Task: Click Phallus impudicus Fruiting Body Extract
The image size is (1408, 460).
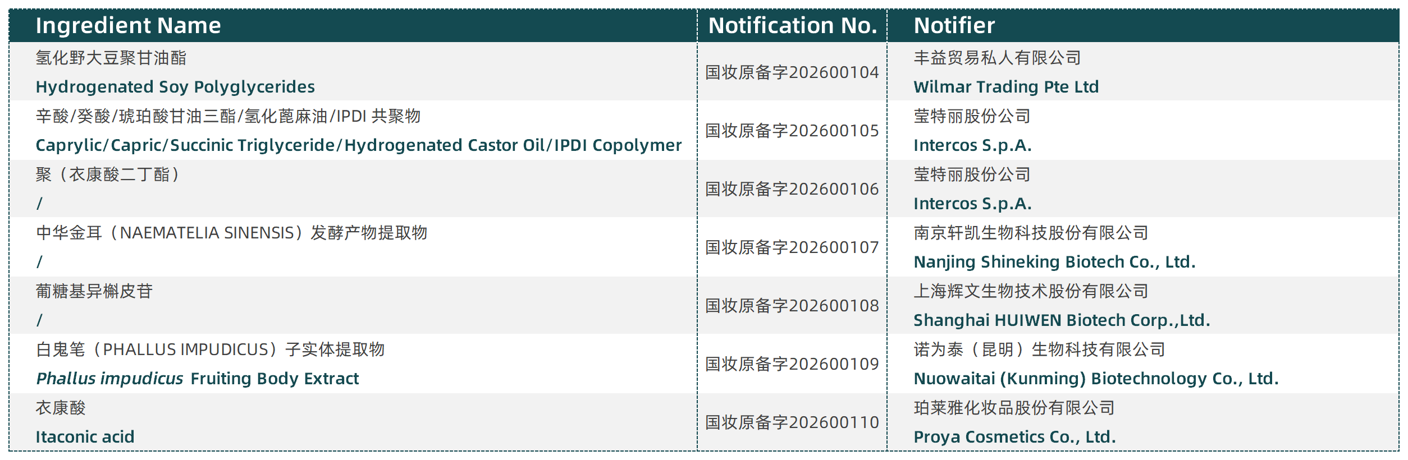Action: (197, 379)
